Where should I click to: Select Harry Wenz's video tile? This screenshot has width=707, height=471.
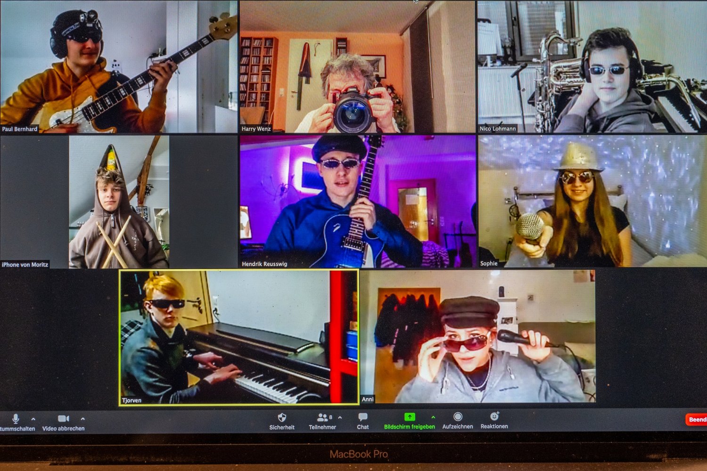[358, 66]
